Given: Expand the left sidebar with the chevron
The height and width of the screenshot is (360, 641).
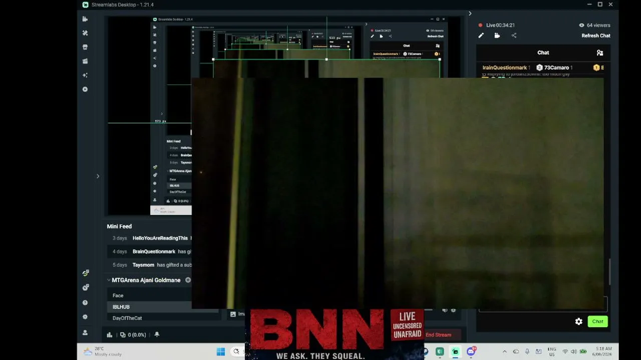Looking at the screenshot, I should click(98, 176).
